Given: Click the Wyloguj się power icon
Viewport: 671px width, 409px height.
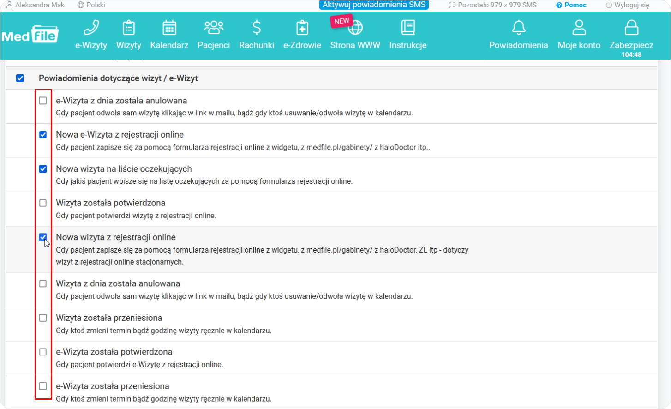Looking at the screenshot, I should point(609,5).
